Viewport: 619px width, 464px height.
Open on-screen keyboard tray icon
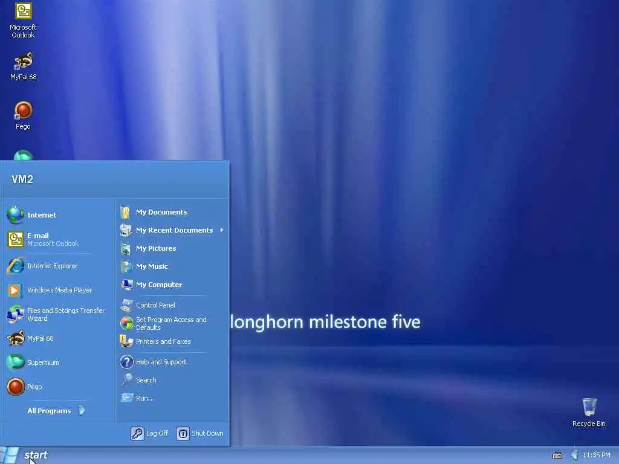(557, 456)
